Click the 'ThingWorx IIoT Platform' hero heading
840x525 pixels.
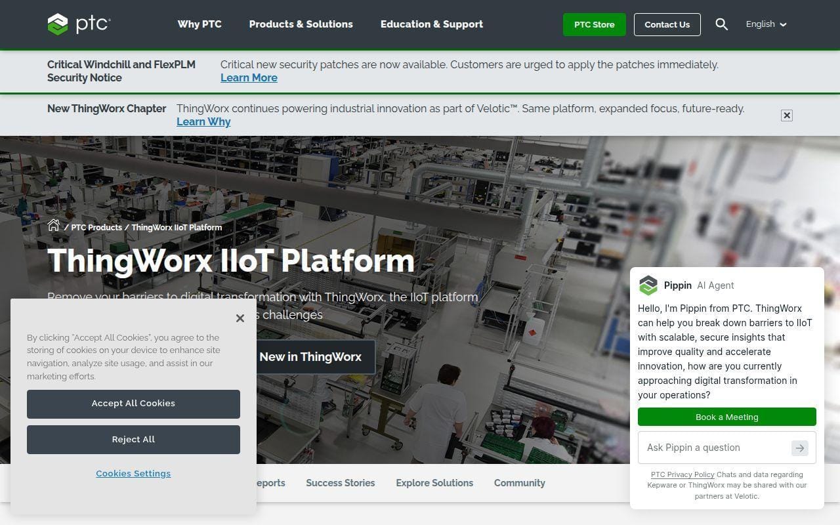[x=231, y=261]
